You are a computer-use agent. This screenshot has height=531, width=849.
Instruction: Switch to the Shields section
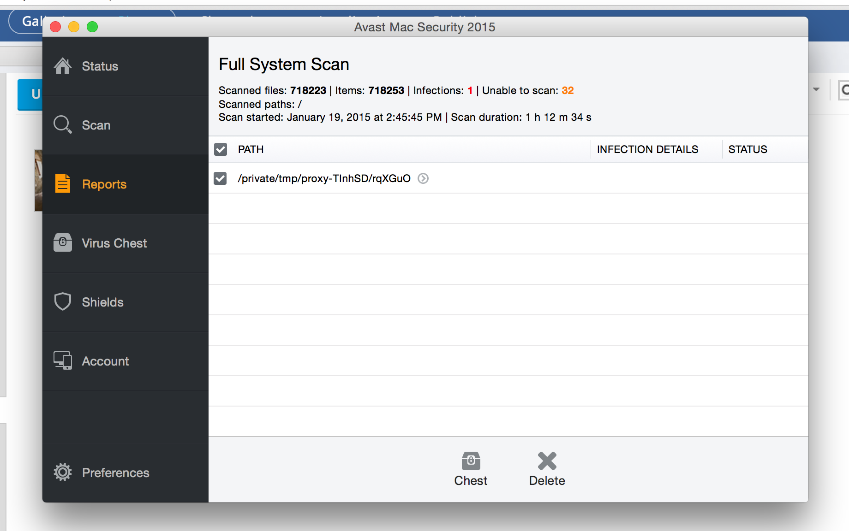click(x=126, y=302)
